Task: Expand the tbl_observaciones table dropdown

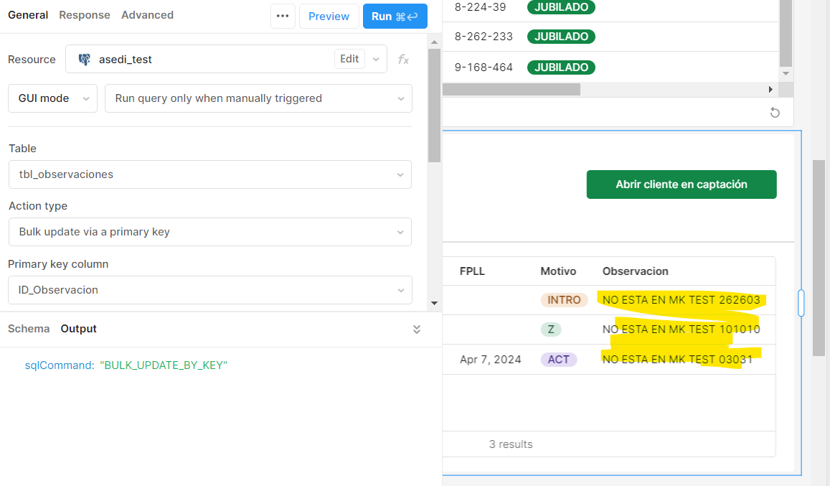Action: pyautogui.click(x=210, y=174)
